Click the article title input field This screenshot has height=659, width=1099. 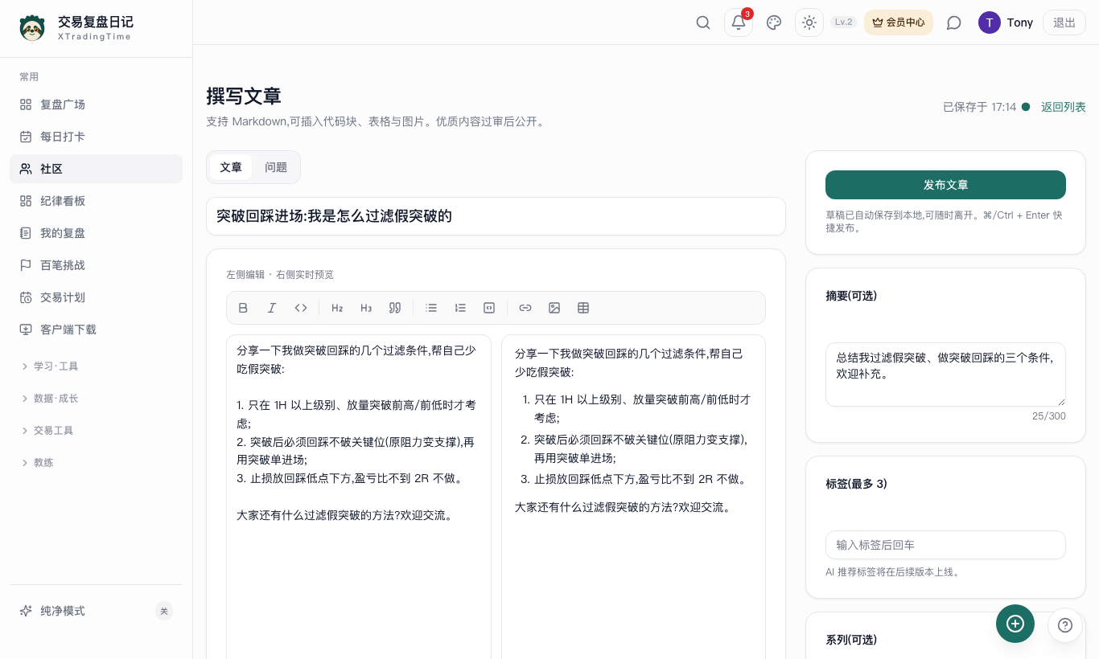coord(496,216)
